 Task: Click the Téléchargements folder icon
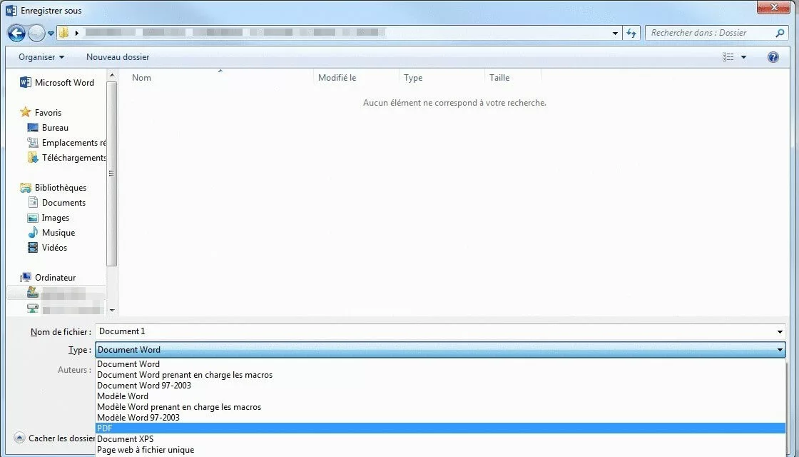(33, 158)
